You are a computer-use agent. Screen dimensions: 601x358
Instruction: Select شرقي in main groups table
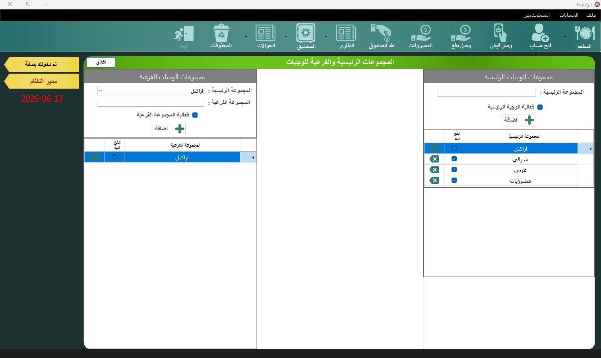click(x=521, y=159)
